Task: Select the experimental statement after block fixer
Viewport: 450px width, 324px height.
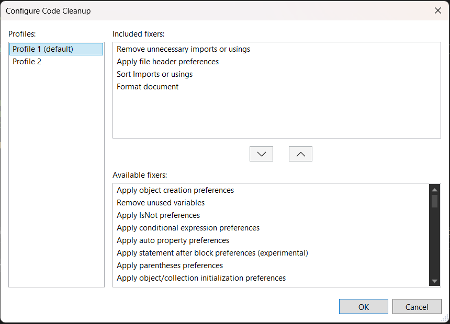Action: coord(212,253)
